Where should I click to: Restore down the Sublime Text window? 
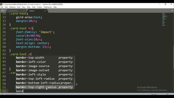[x=165, y=4]
